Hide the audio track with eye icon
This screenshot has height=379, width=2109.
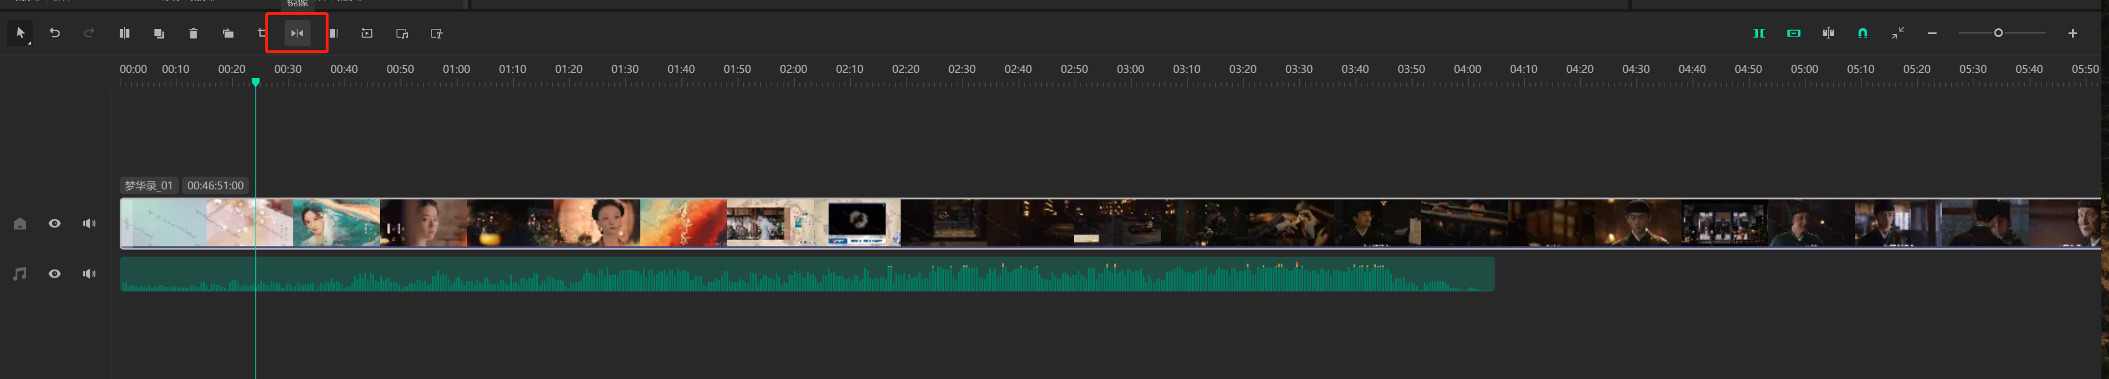point(55,274)
